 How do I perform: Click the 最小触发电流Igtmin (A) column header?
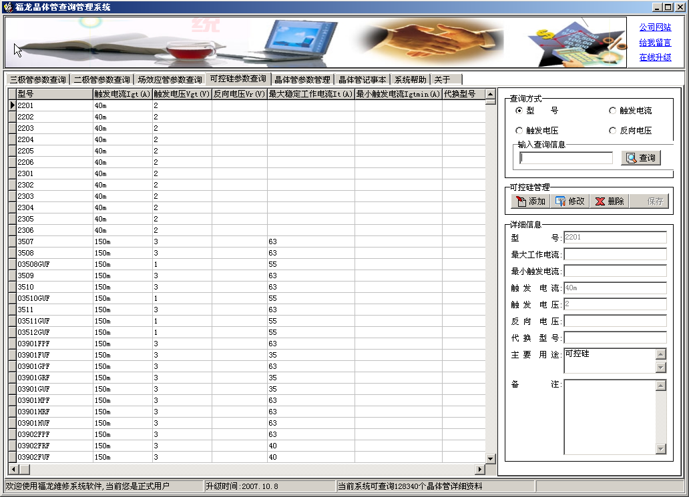click(x=398, y=94)
